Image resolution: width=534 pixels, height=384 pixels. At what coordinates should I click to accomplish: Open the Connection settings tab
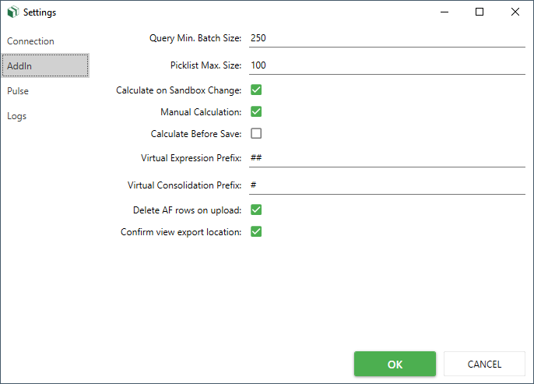click(31, 41)
